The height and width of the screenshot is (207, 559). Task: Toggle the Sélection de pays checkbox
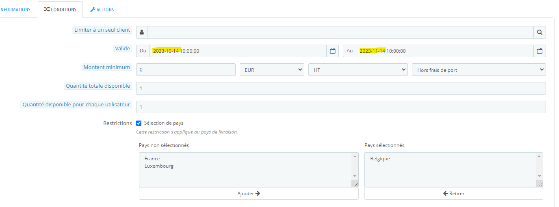(x=139, y=123)
